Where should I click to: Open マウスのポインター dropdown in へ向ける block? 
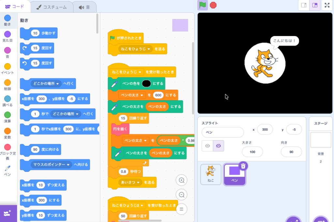[68, 165]
